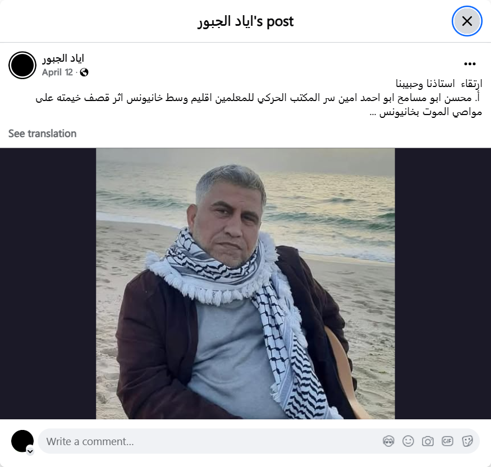Open the avatar sticker icon in comment box
The image size is (491, 467).
click(x=388, y=441)
